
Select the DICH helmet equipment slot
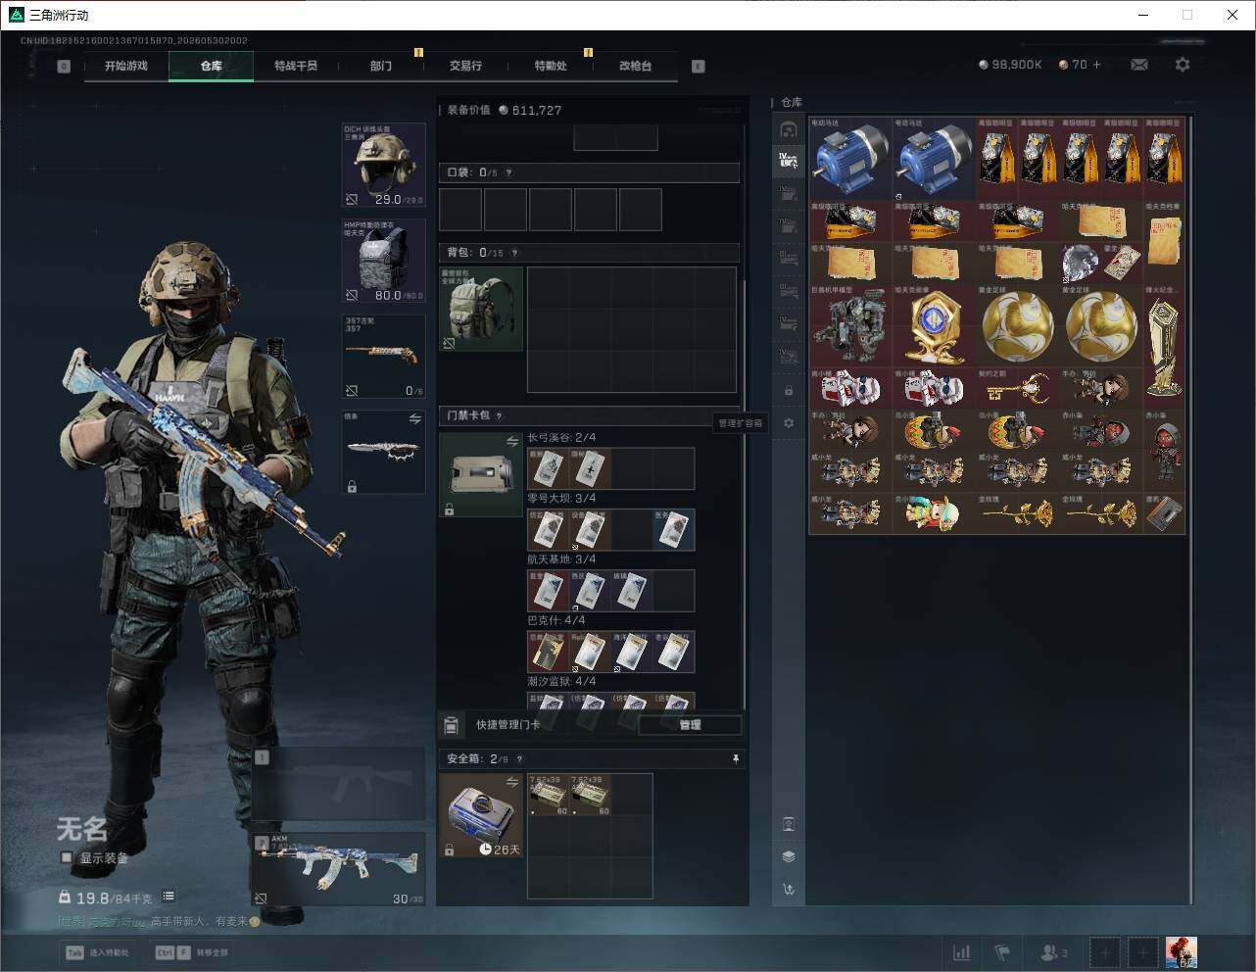coord(383,165)
